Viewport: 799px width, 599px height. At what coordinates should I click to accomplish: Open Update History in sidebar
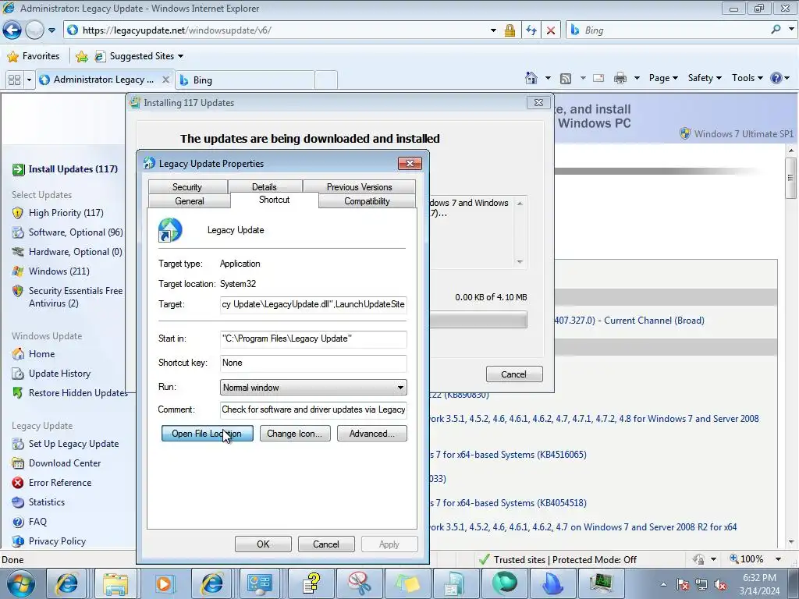[x=59, y=374]
